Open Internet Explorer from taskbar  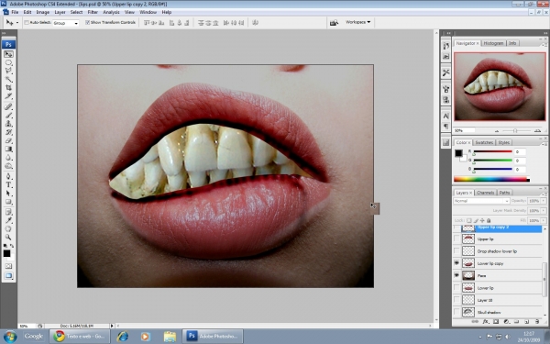point(123,337)
